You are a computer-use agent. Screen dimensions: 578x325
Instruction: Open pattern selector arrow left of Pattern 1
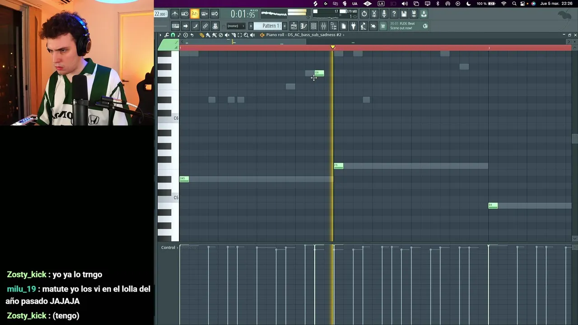pos(251,26)
